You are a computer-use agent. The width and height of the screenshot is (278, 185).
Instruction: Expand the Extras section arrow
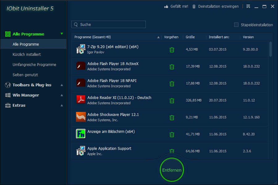(62, 105)
